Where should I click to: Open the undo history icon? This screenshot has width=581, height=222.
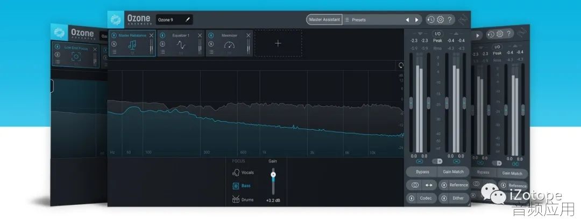coord(430,20)
